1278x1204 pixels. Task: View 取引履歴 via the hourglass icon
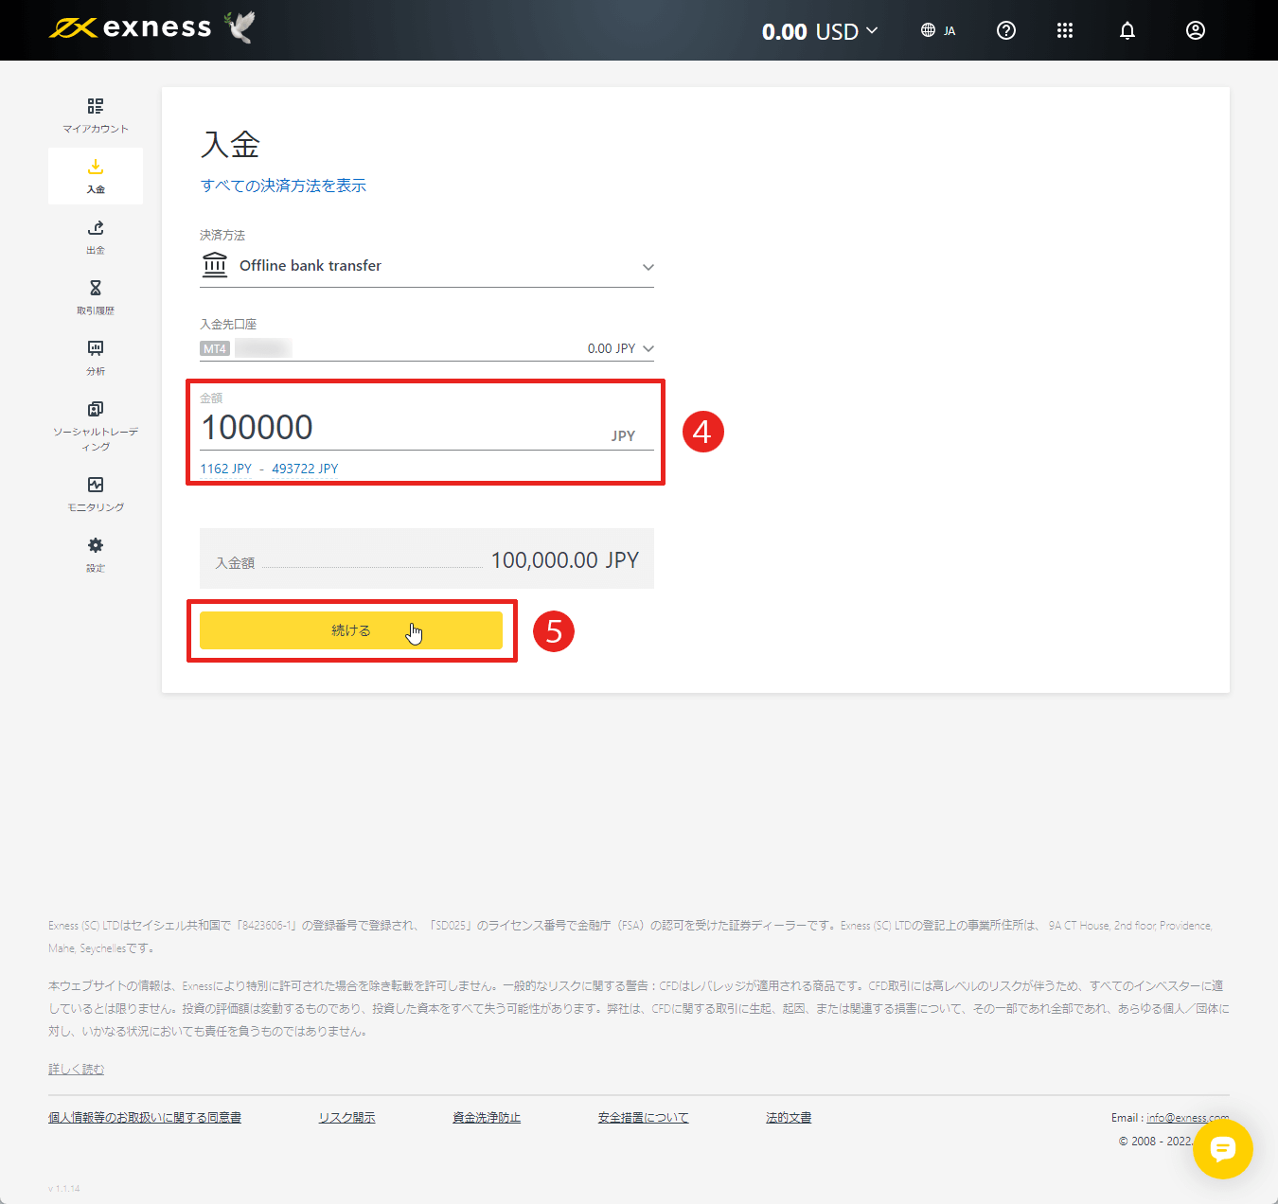(x=95, y=296)
